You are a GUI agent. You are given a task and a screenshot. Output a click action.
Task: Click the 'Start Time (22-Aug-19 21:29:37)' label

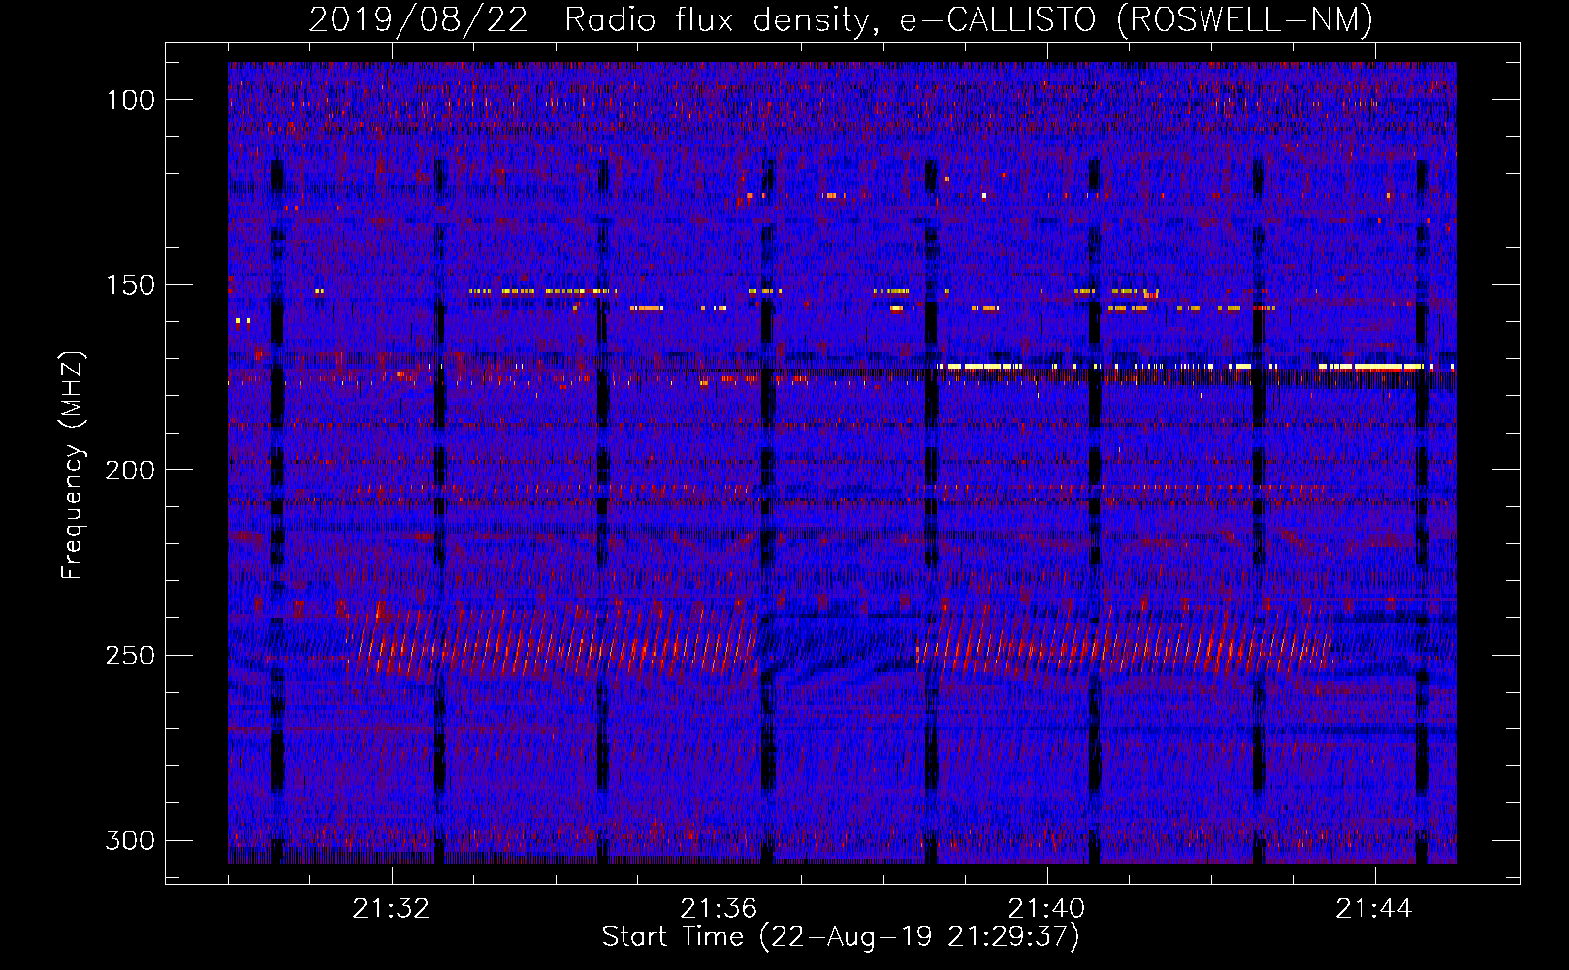click(841, 937)
